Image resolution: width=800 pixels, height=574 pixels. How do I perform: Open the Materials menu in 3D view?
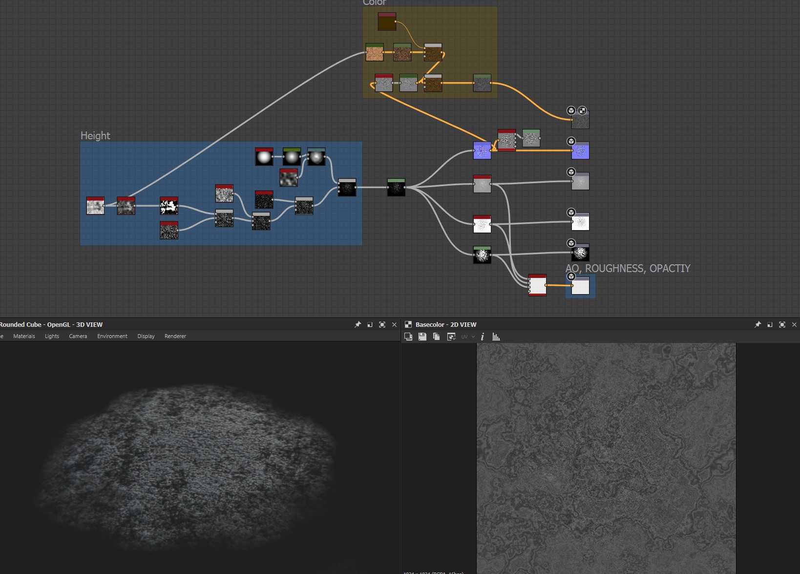24,336
